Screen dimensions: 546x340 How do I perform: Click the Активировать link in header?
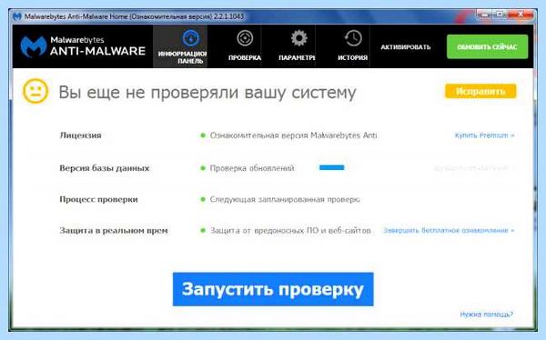pyautogui.click(x=405, y=47)
